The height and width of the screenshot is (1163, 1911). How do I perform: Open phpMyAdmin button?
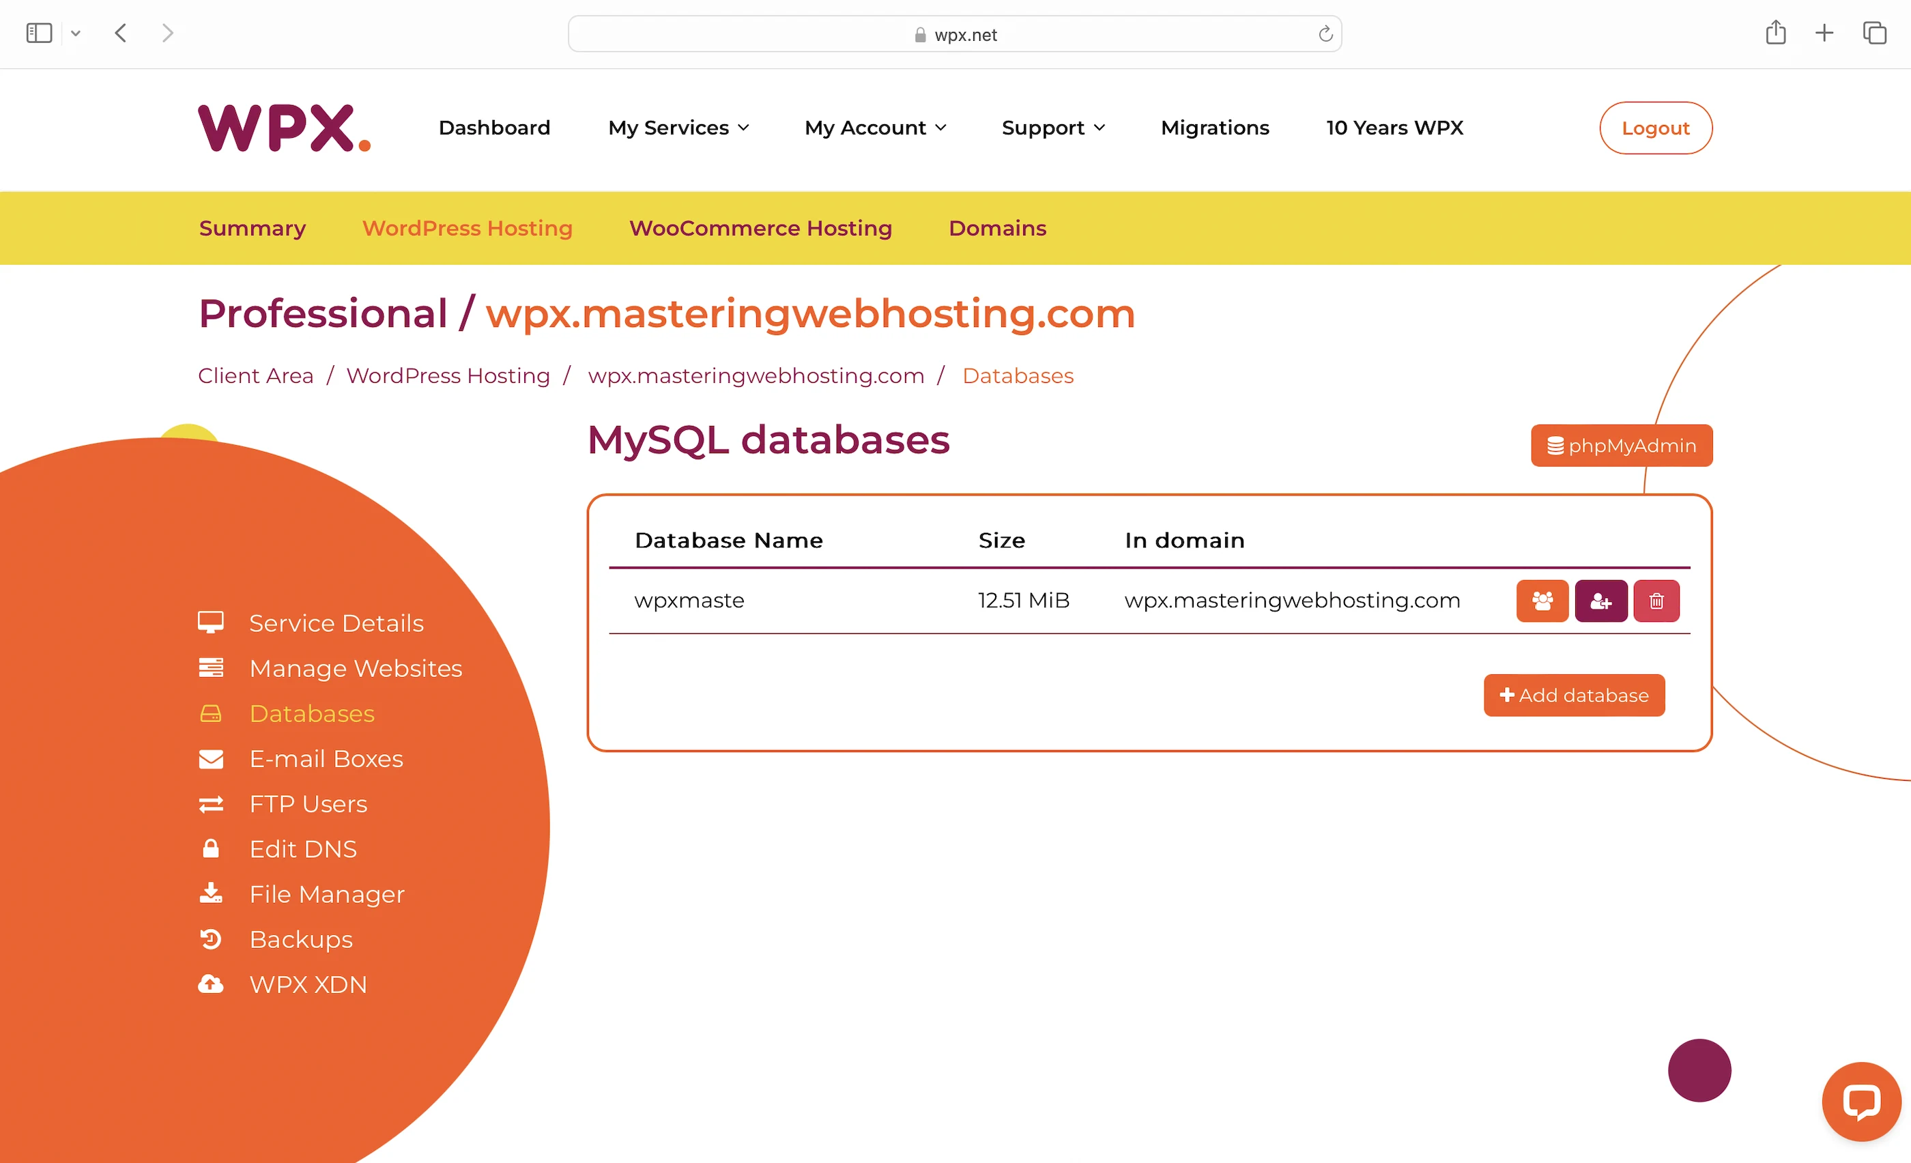pos(1621,446)
